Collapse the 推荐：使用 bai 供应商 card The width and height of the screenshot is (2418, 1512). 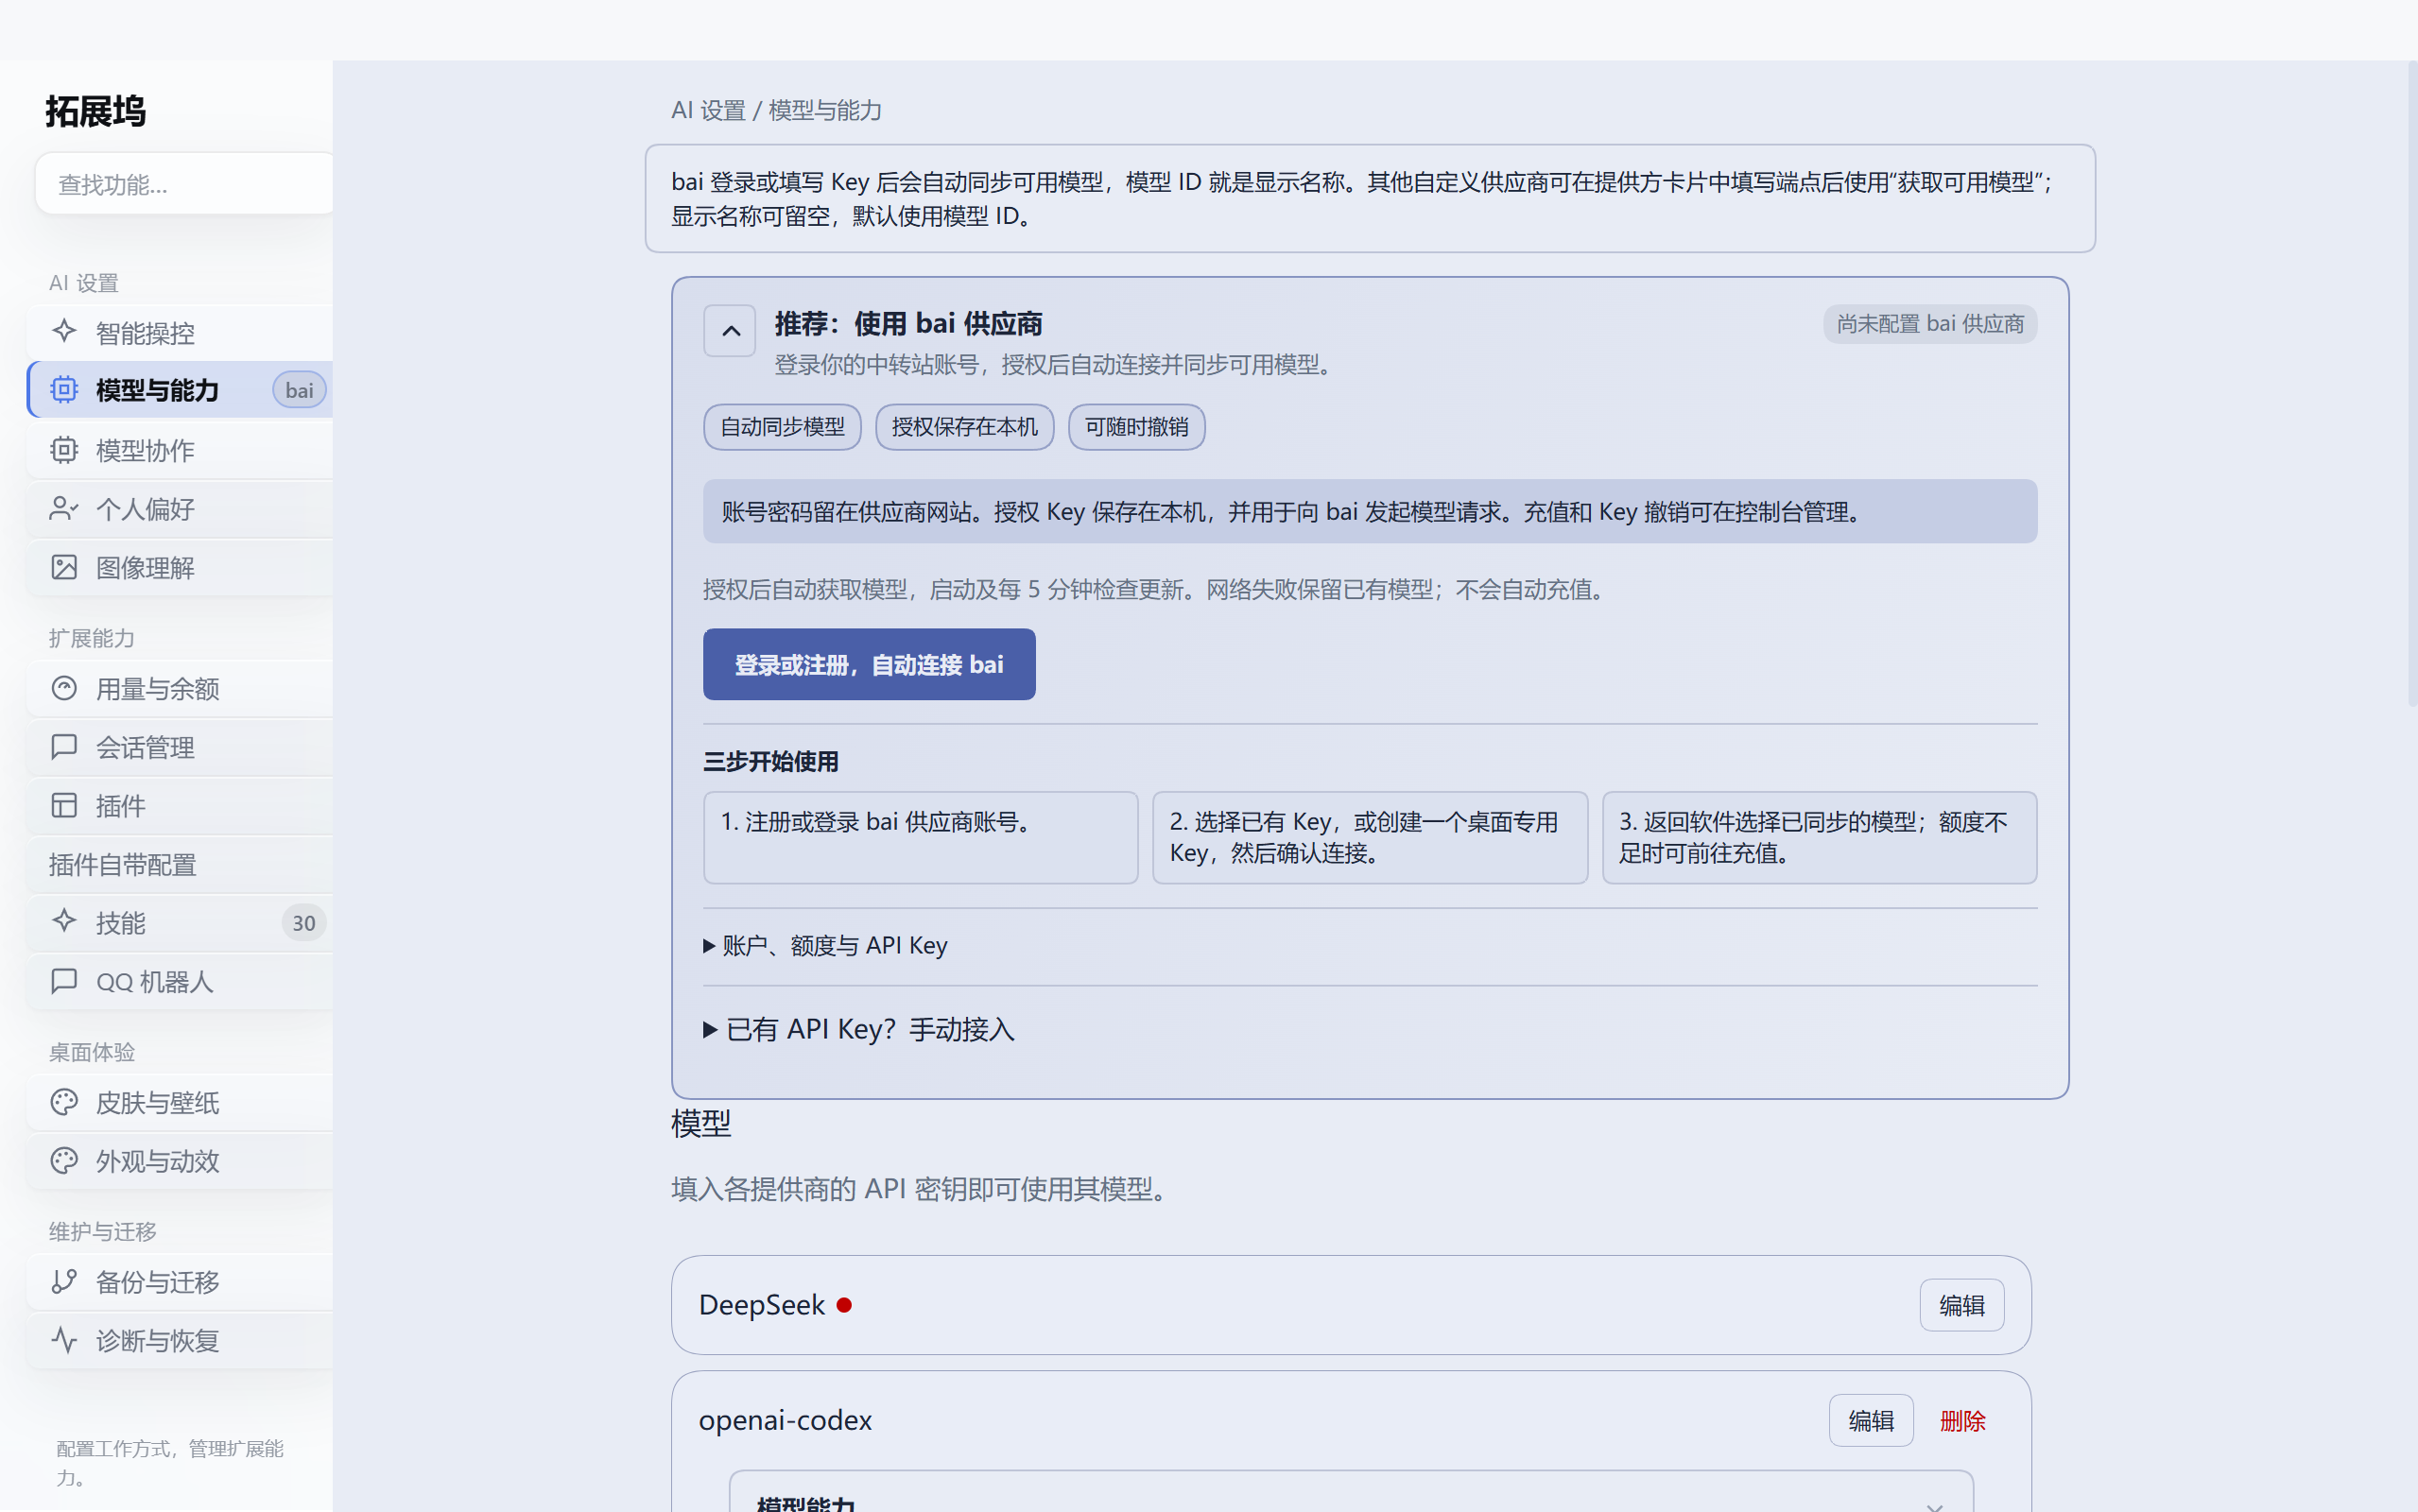click(x=730, y=331)
